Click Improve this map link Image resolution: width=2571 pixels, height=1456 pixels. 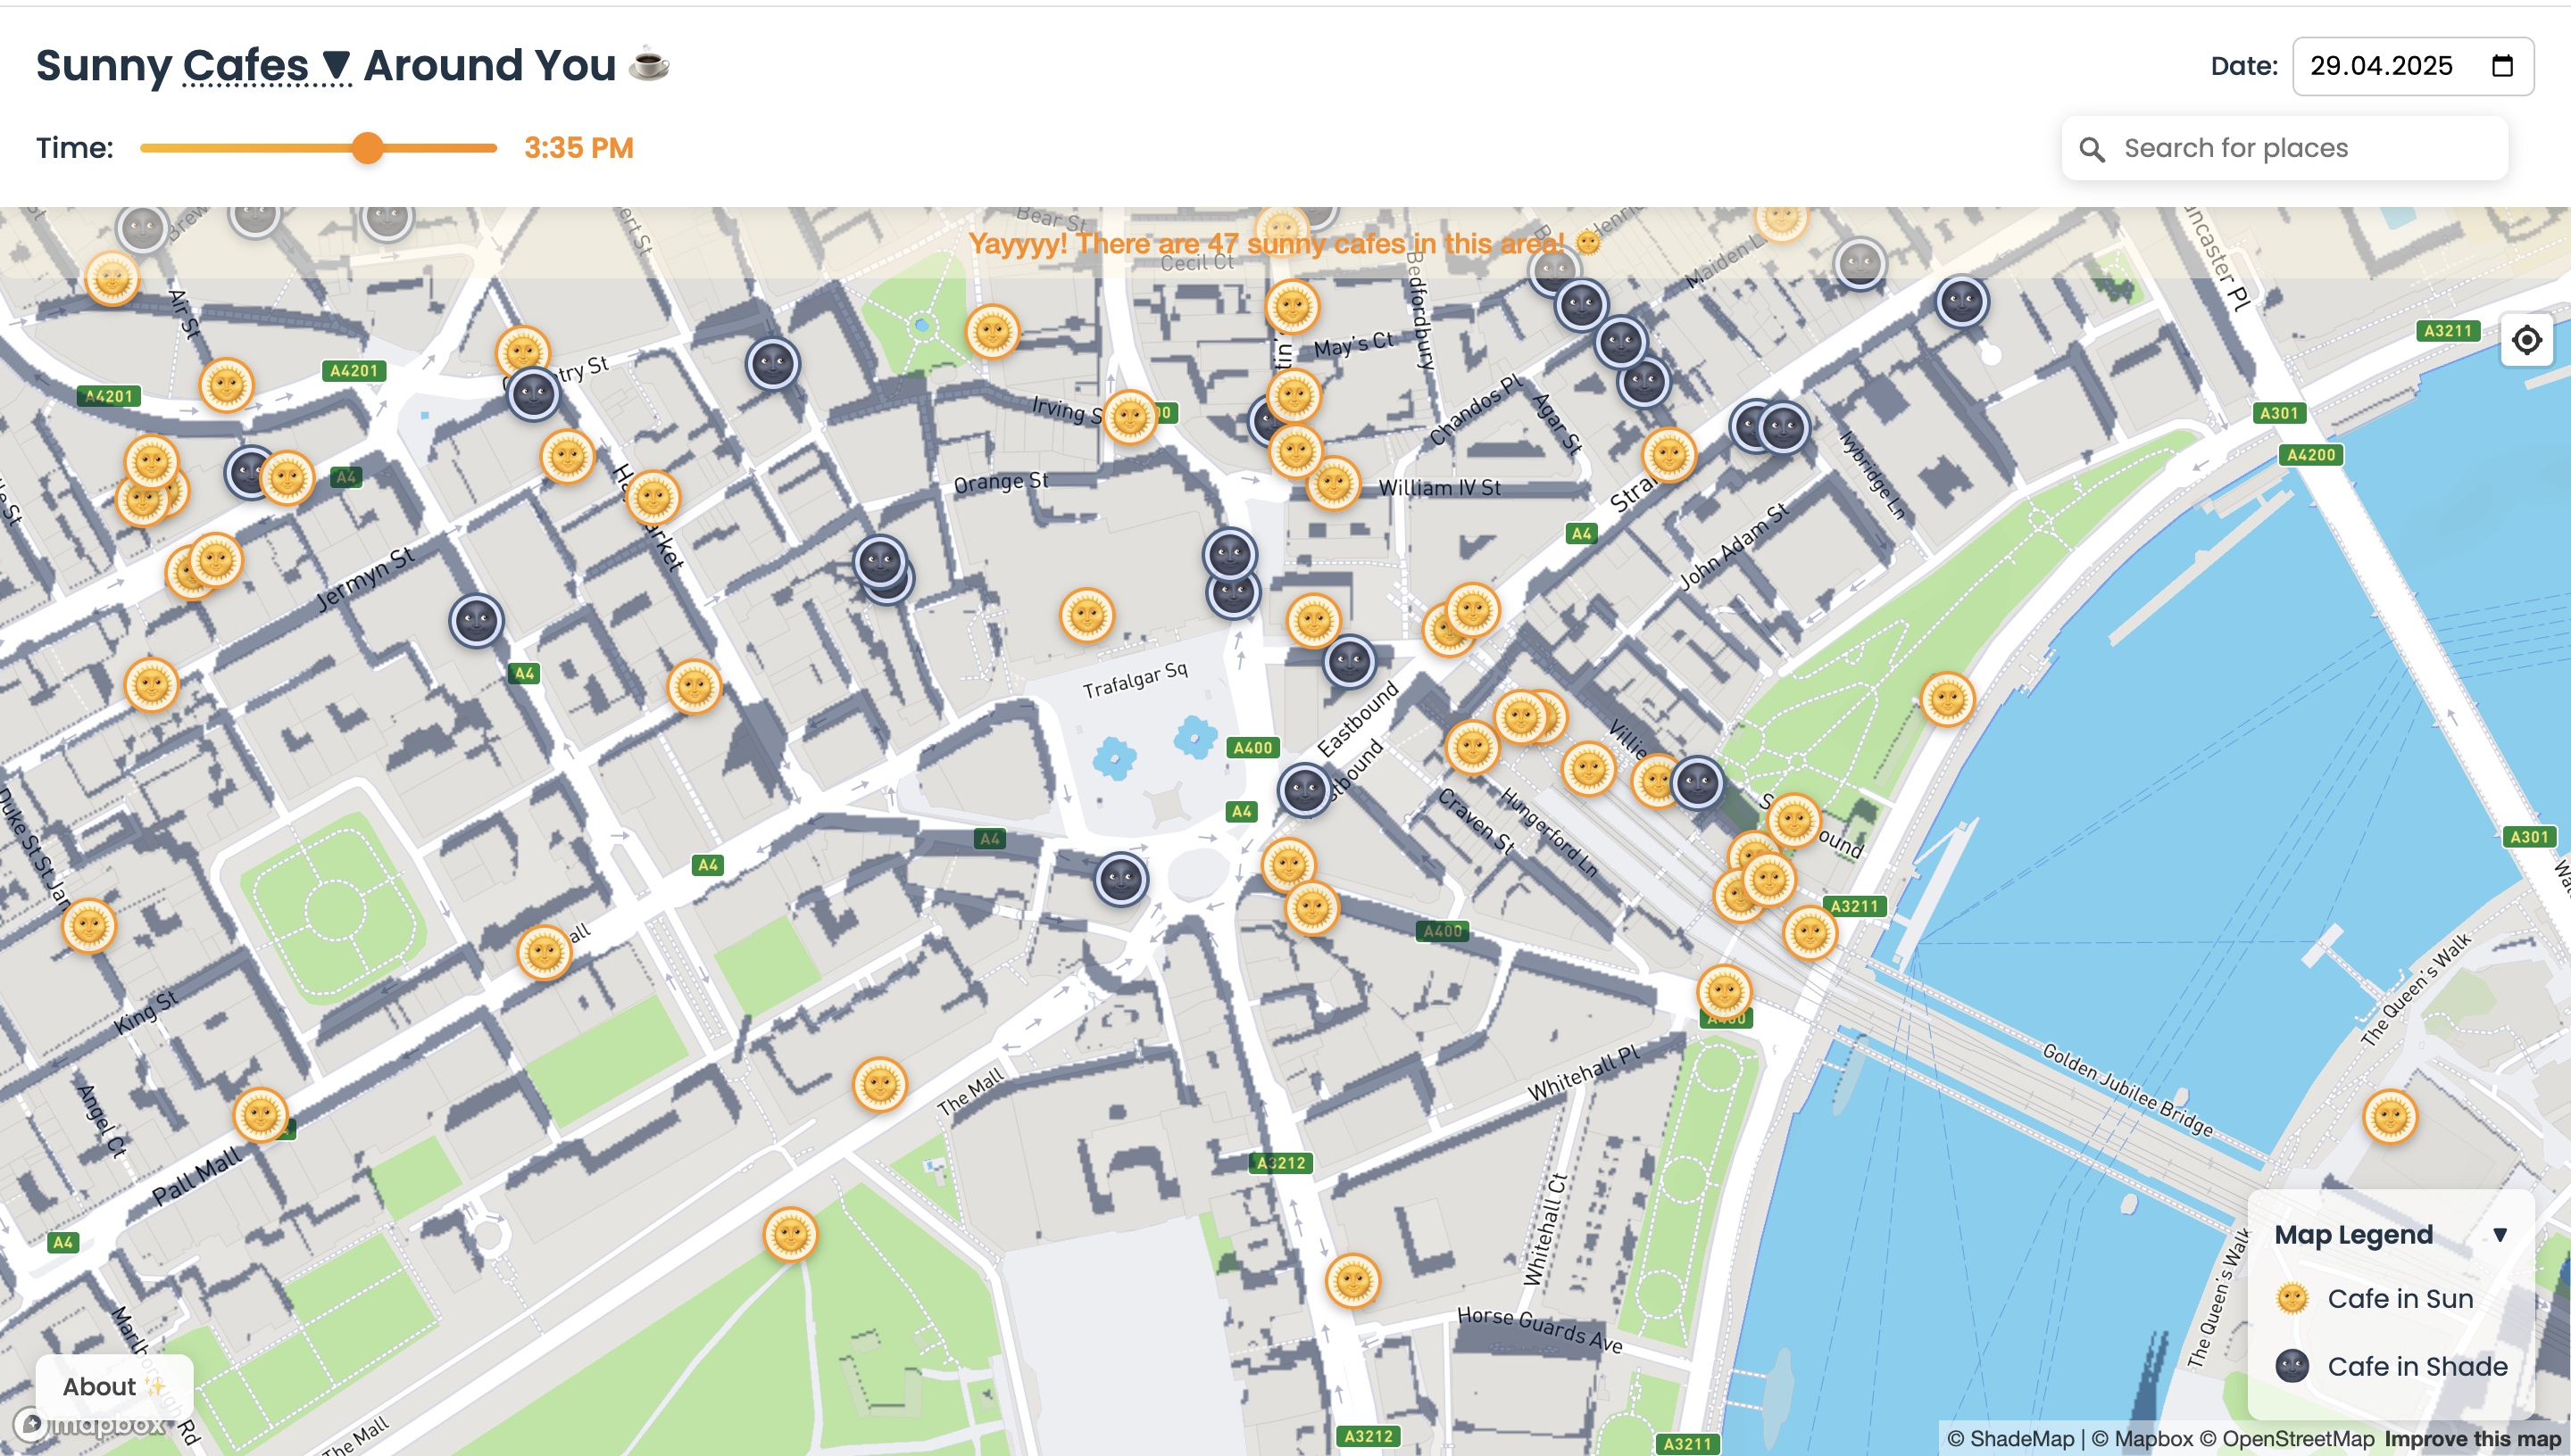(x=2472, y=1439)
